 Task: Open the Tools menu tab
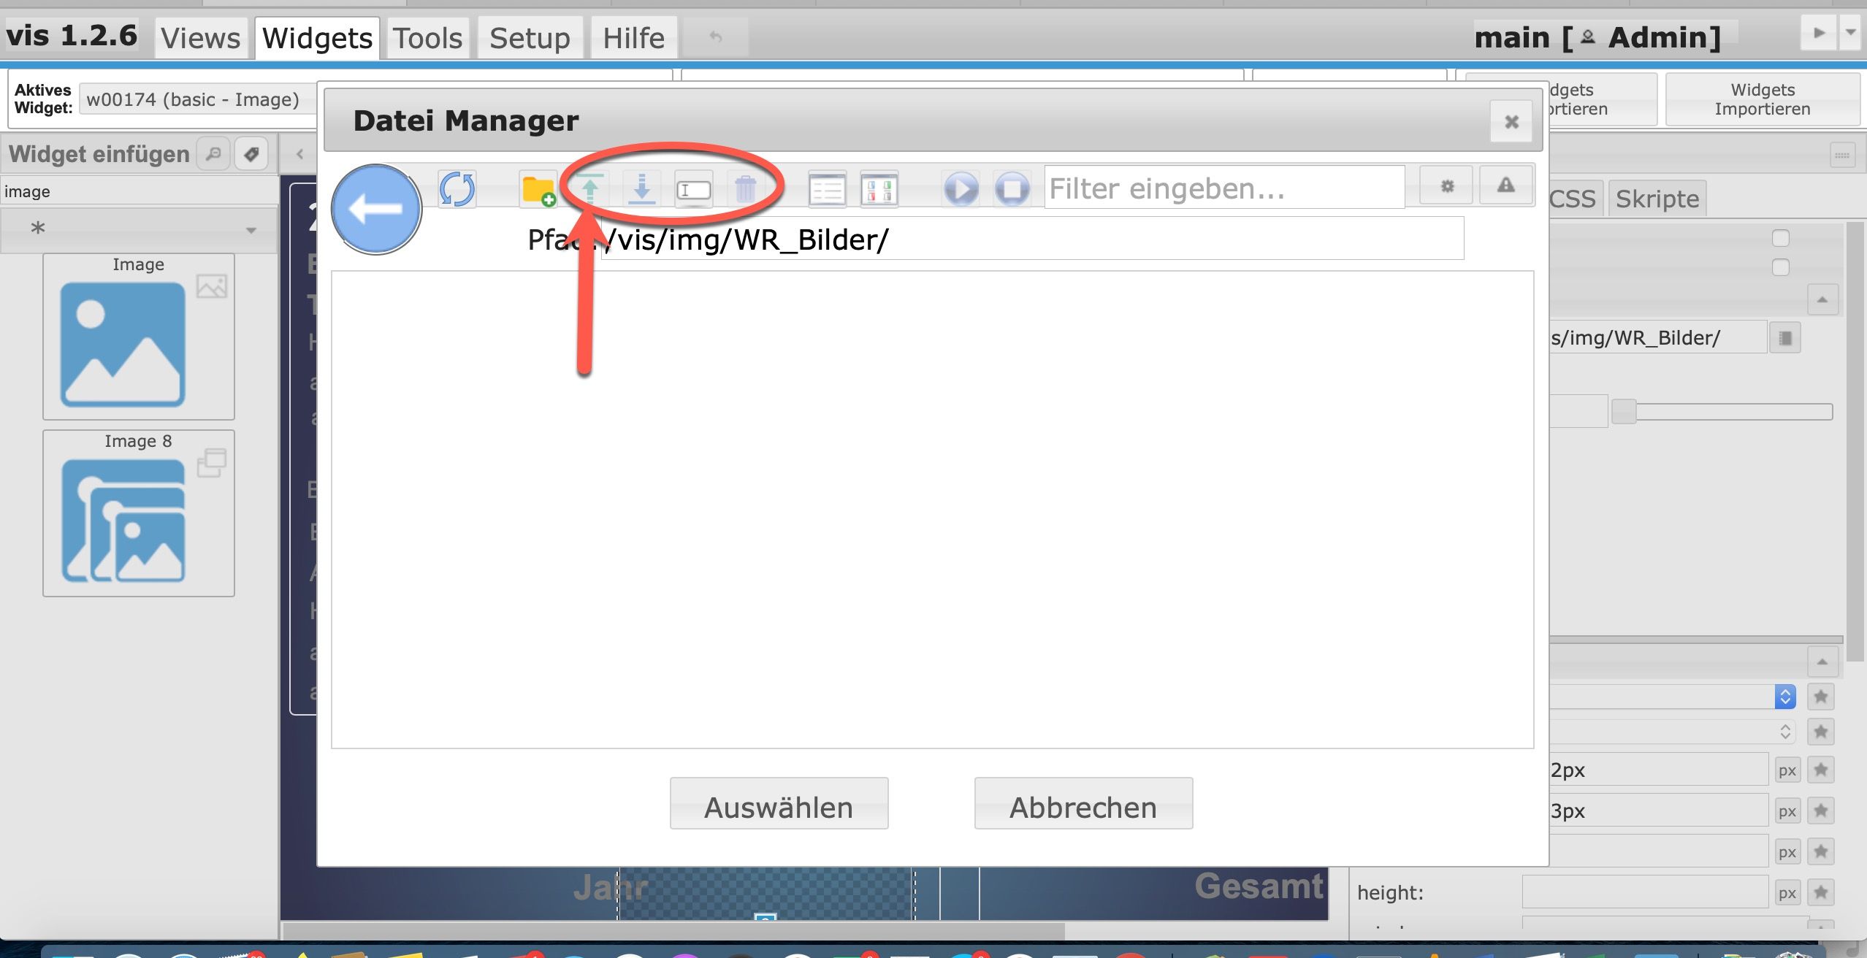click(428, 38)
